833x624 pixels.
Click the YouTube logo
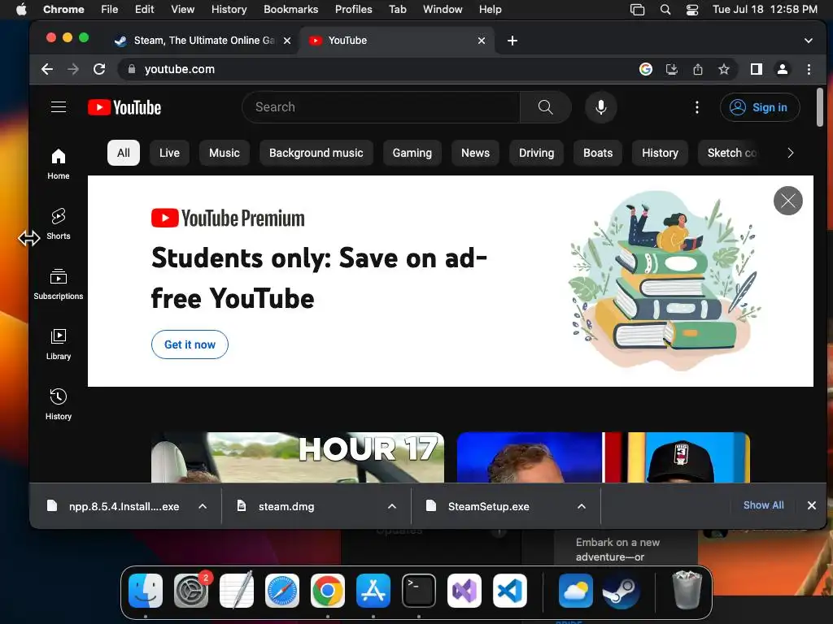(x=124, y=108)
